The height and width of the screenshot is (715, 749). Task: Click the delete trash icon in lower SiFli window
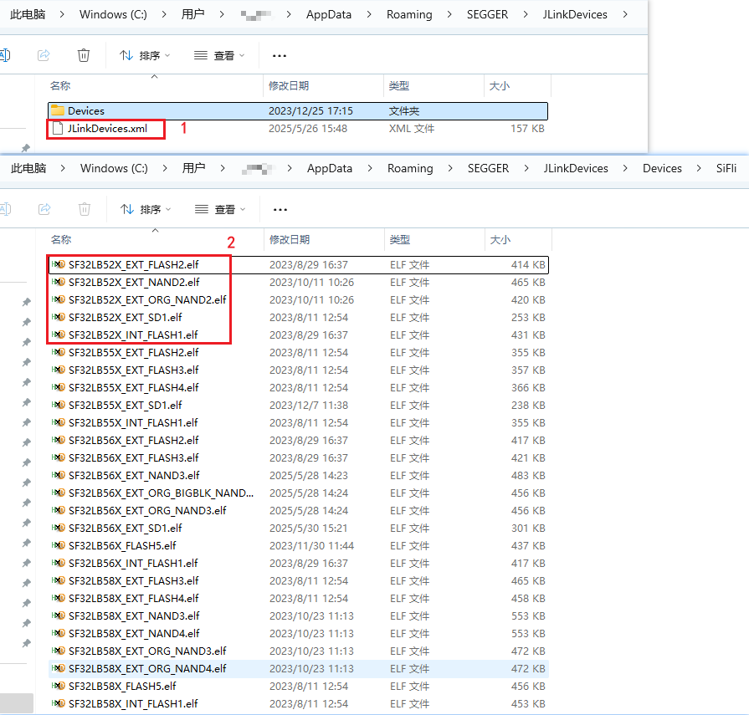85,209
